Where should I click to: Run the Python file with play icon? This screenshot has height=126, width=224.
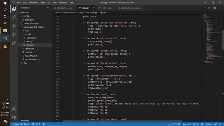pyautogui.click(x=209, y=8)
